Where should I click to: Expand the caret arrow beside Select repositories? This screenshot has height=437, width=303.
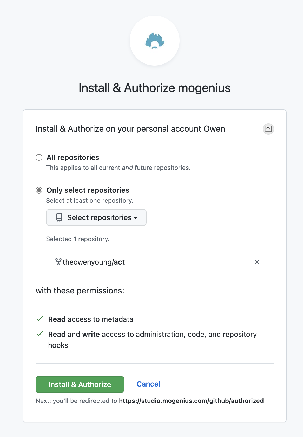(136, 218)
